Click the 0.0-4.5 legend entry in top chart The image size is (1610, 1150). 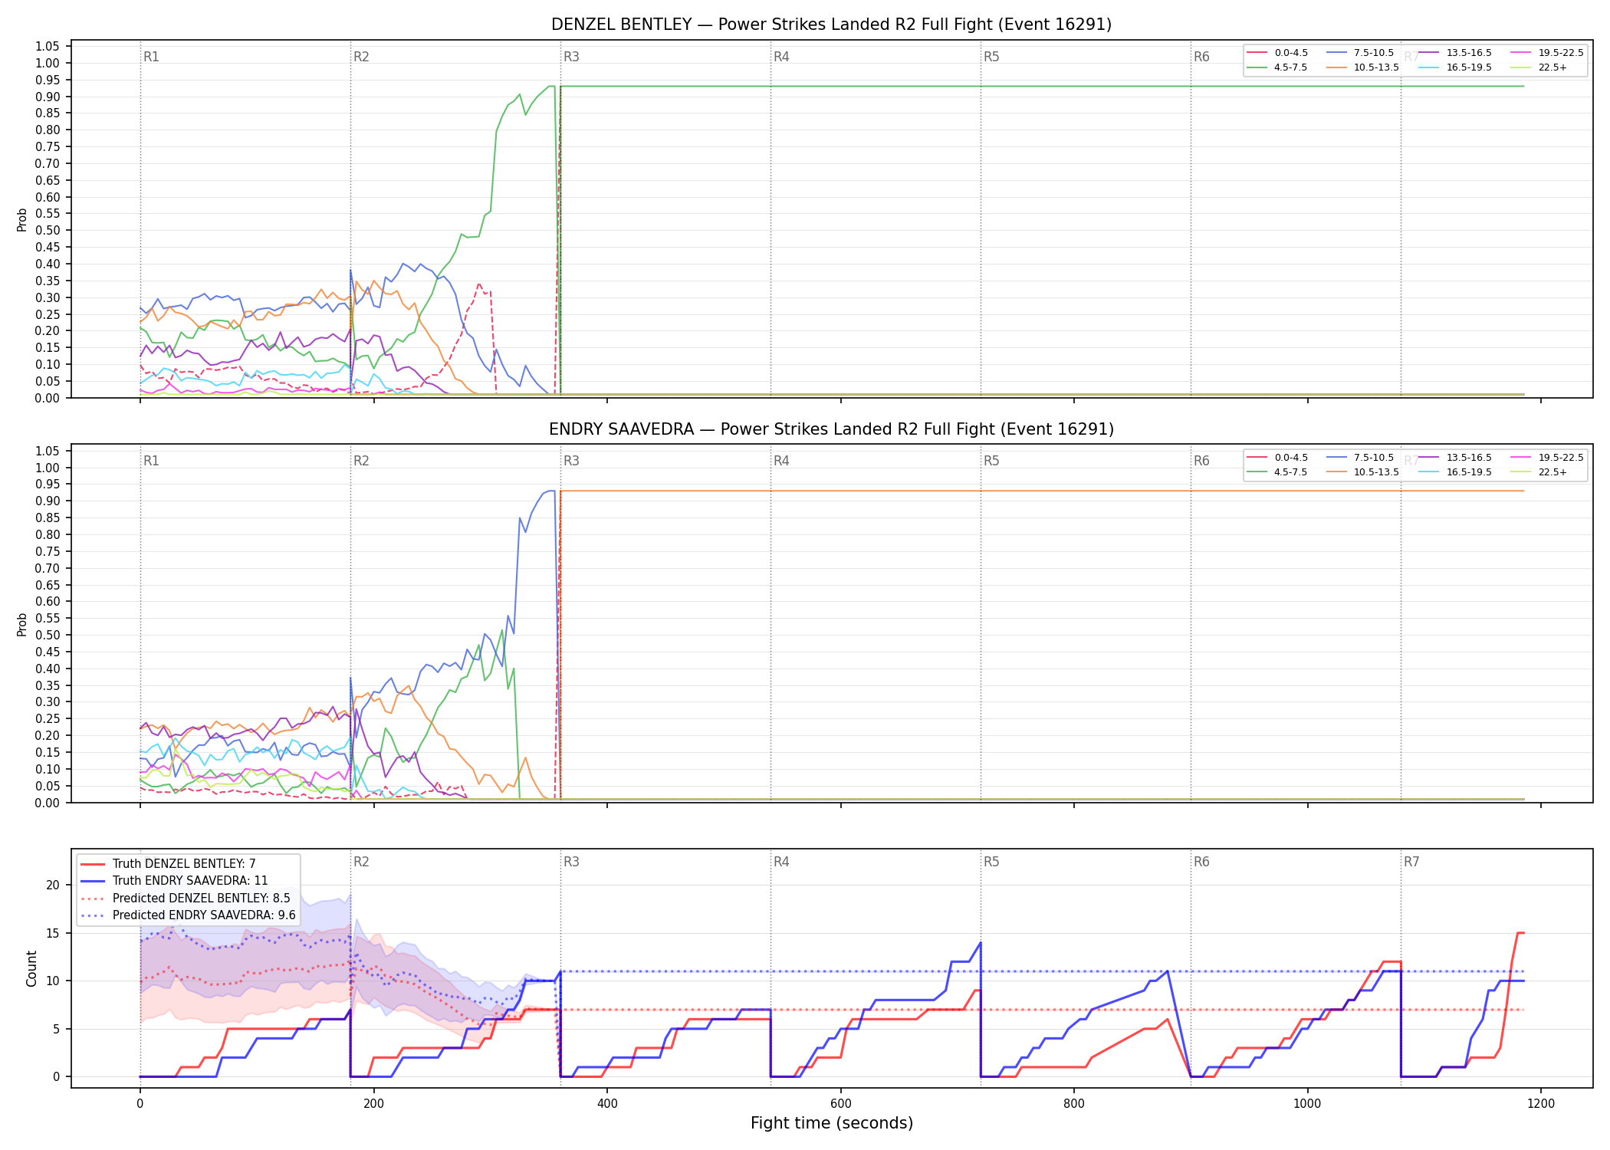1278,53
